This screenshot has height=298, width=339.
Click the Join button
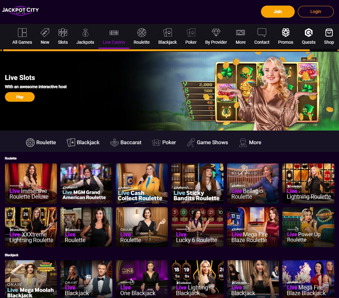pyautogui.click(x=277, y=11)
